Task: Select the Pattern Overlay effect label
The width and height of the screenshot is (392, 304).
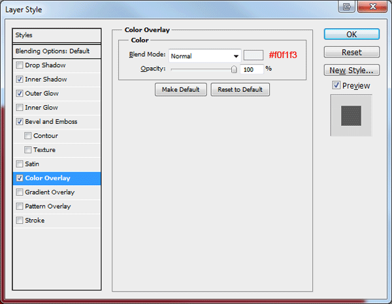Action: coord(48,206)
